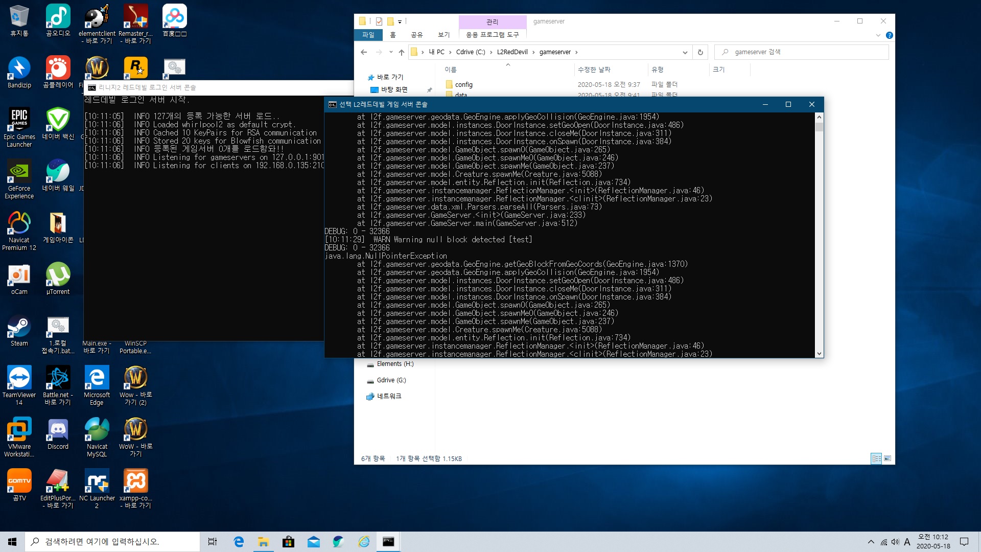Viewport: 981px width, 552px height.
Task: Open the 공유 ribbon tab in Explorer
Action: pos(417,35)
